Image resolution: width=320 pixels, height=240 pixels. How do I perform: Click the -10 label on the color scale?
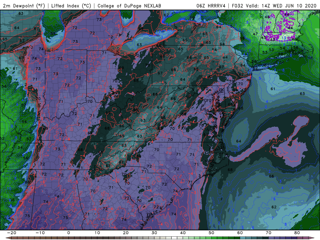tap(40, 233)
